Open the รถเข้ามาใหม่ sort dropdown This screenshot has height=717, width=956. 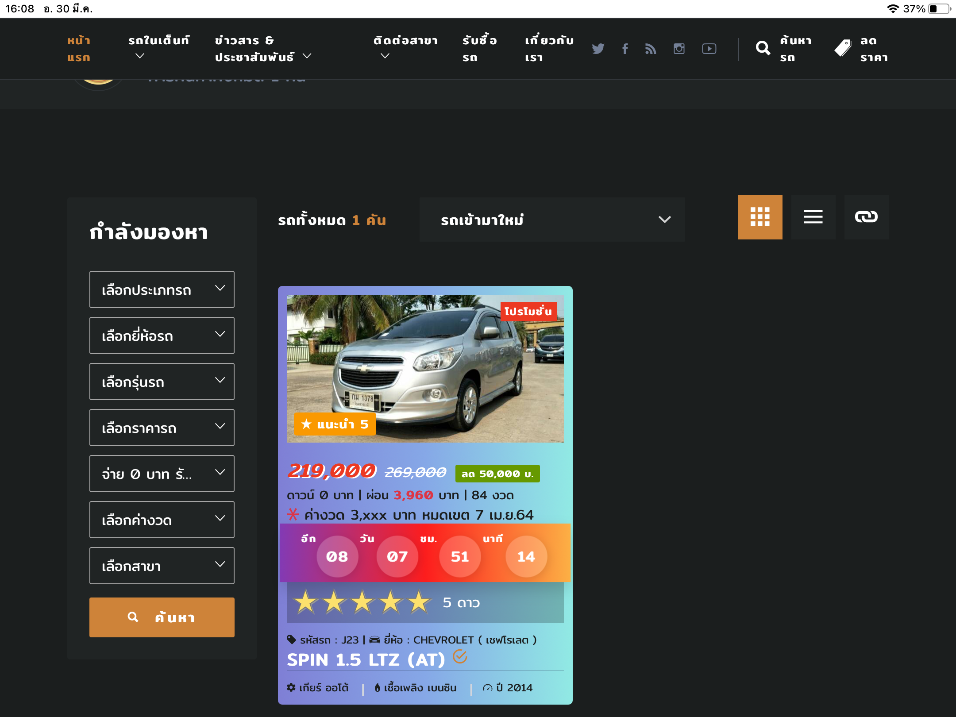[552, 220]
